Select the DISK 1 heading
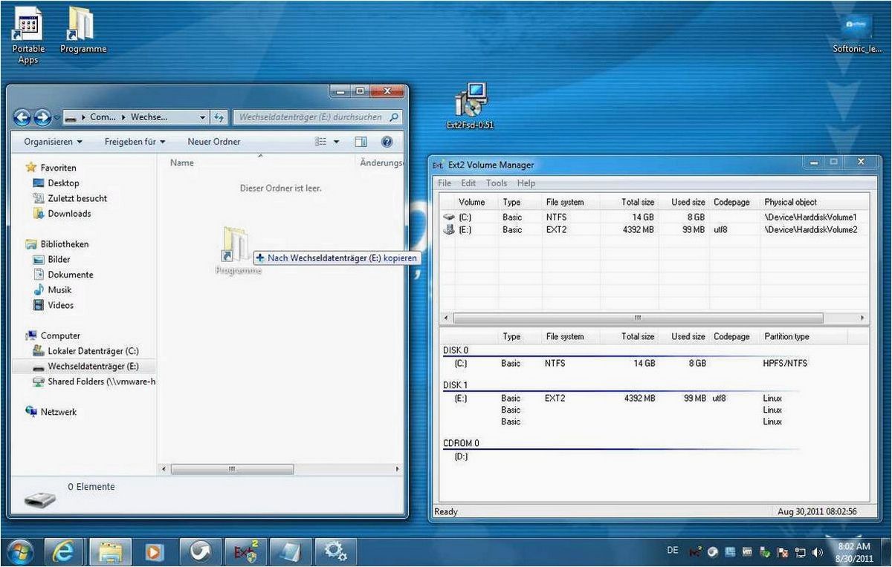Viewport: 892px width, 567px height. [x=456, y=385]
